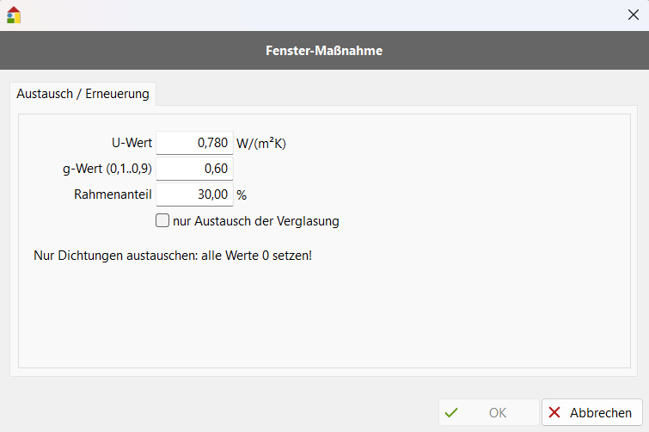Click the green checkmark icon on OK
Image resolution: width=649 pixels, height=432 pixels.
pos(451,412)
